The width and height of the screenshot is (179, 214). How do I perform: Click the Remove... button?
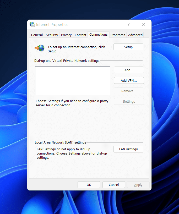[129, 91]
